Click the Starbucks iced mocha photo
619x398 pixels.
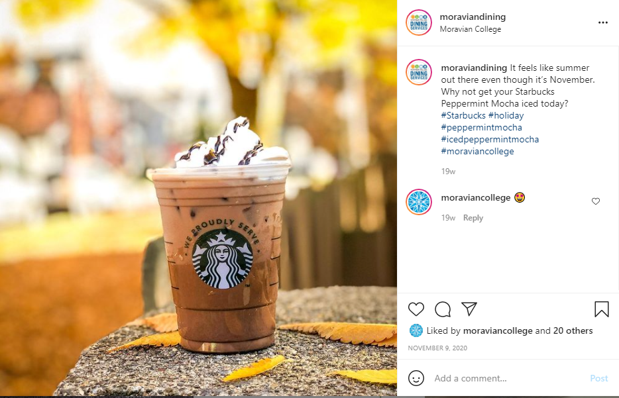(x=198, y=198)
